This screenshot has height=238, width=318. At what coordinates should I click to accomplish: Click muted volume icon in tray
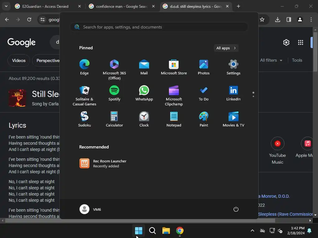(x=280, y=231)
